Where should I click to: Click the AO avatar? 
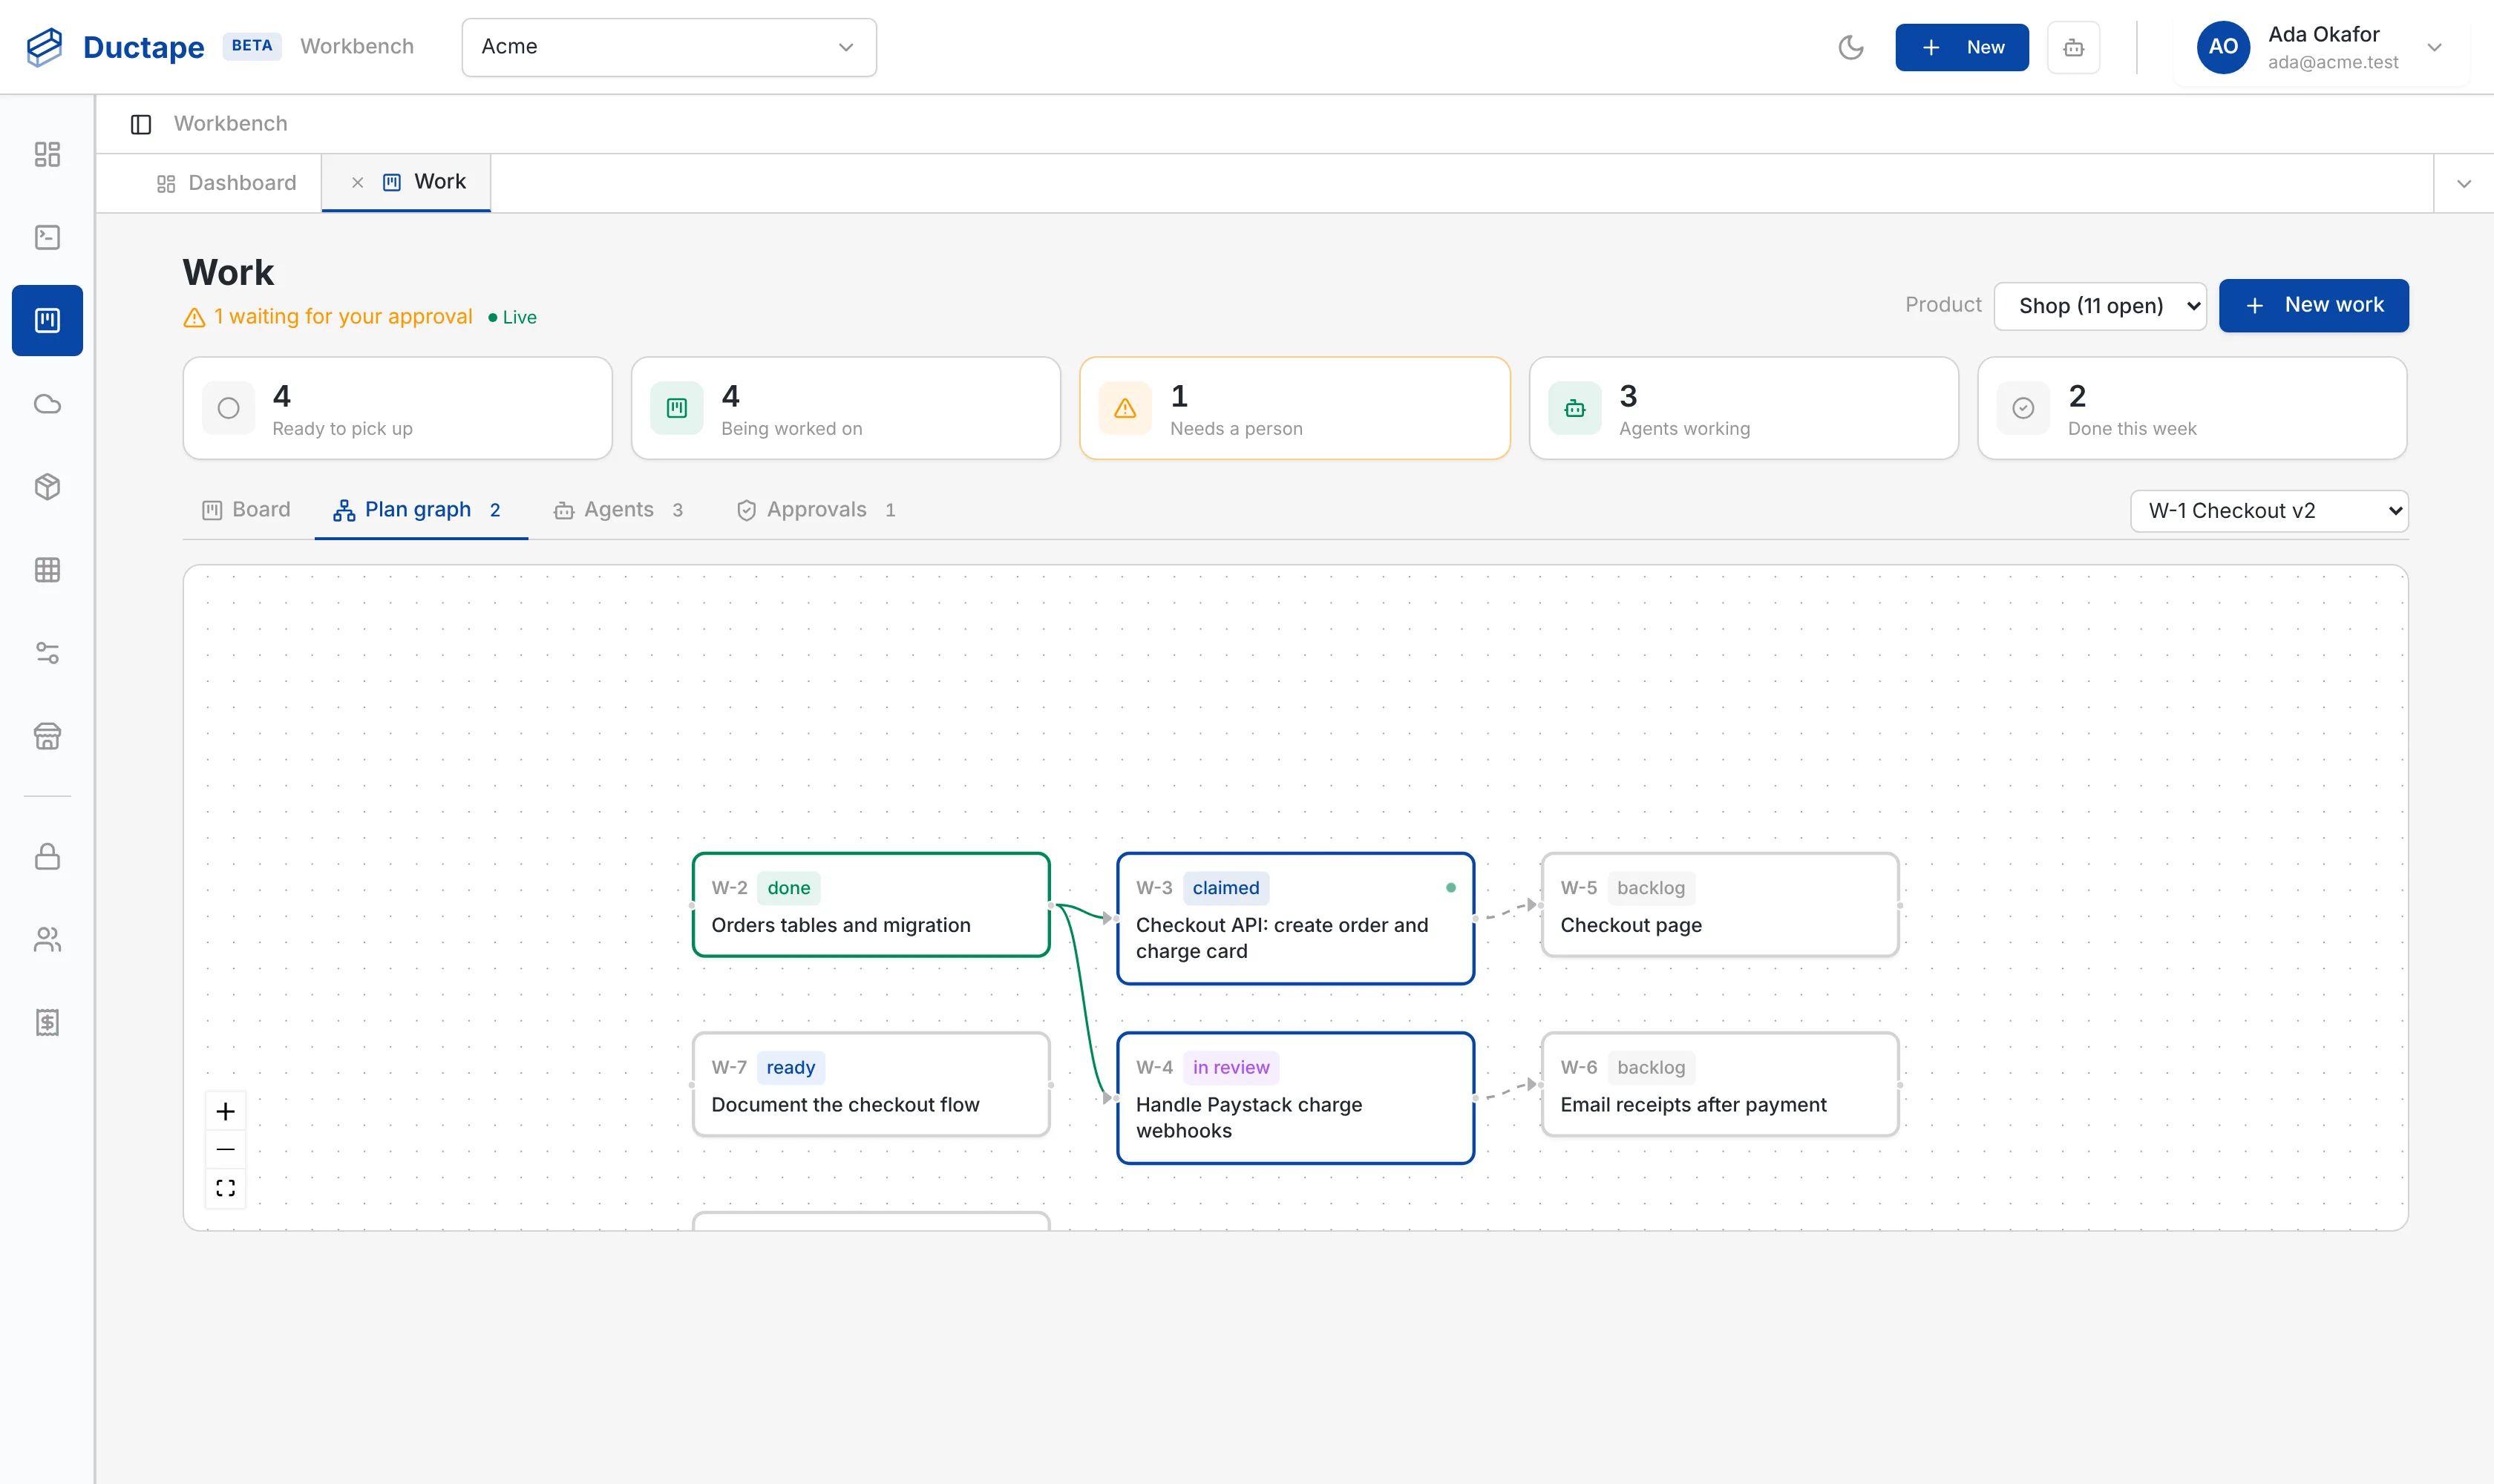[x=2223, y=47]
